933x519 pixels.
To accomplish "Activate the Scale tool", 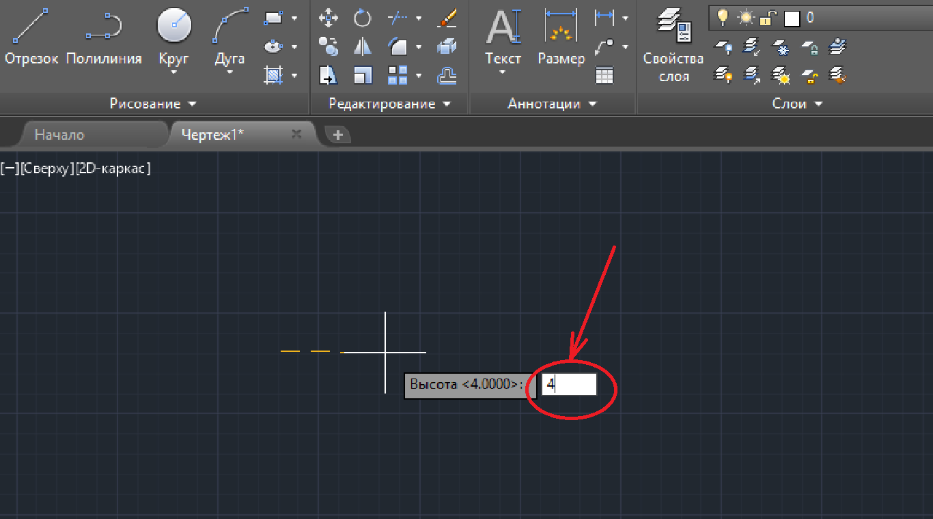I will pyautogui.click(x=362, y=74).
